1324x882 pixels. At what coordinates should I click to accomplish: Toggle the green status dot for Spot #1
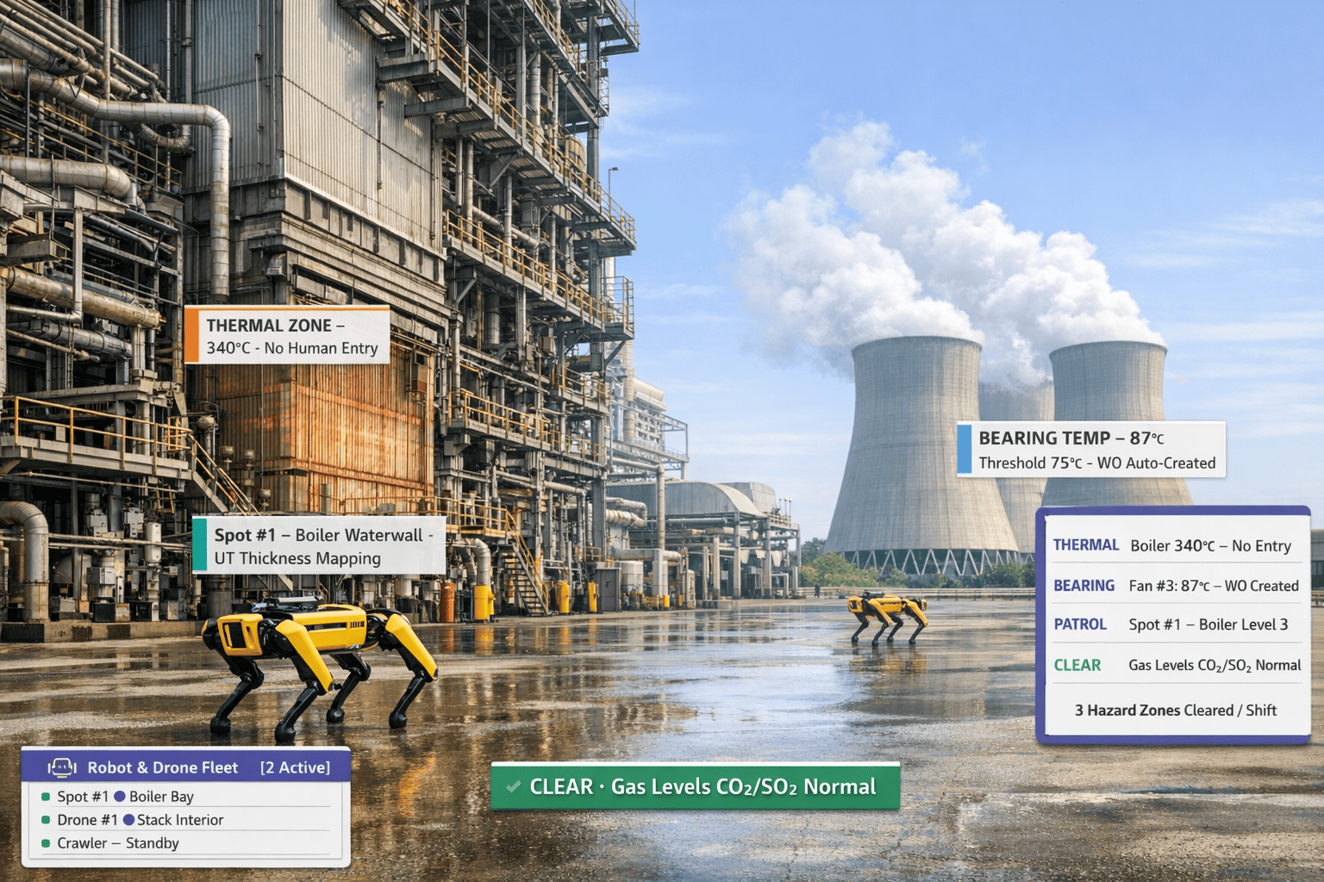(46, 797)
